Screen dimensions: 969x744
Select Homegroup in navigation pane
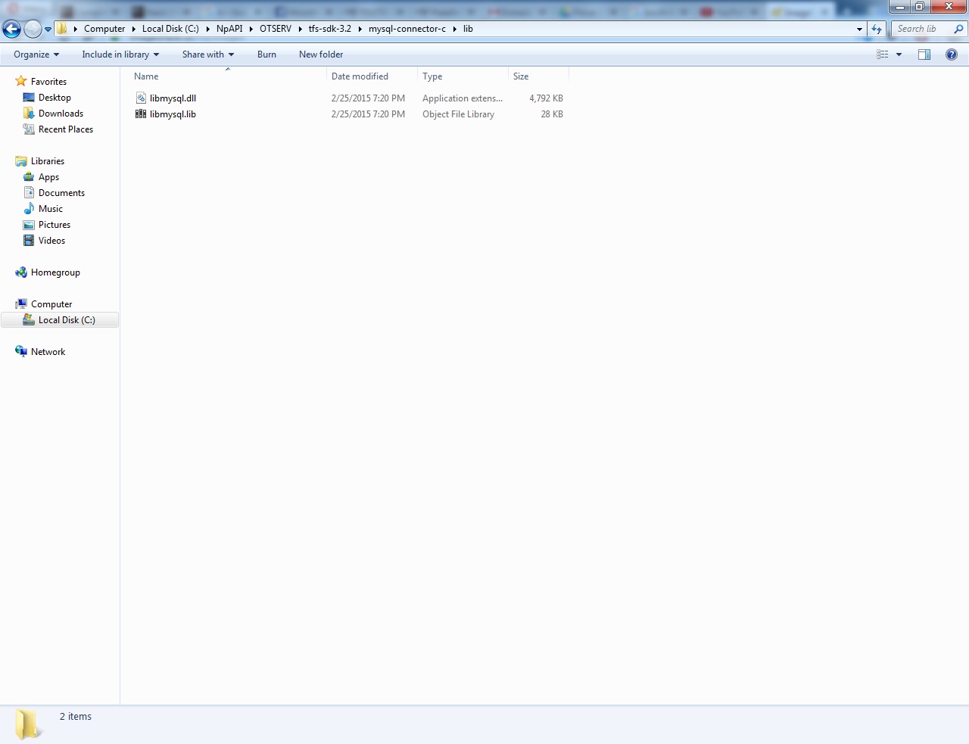point(55,272)
